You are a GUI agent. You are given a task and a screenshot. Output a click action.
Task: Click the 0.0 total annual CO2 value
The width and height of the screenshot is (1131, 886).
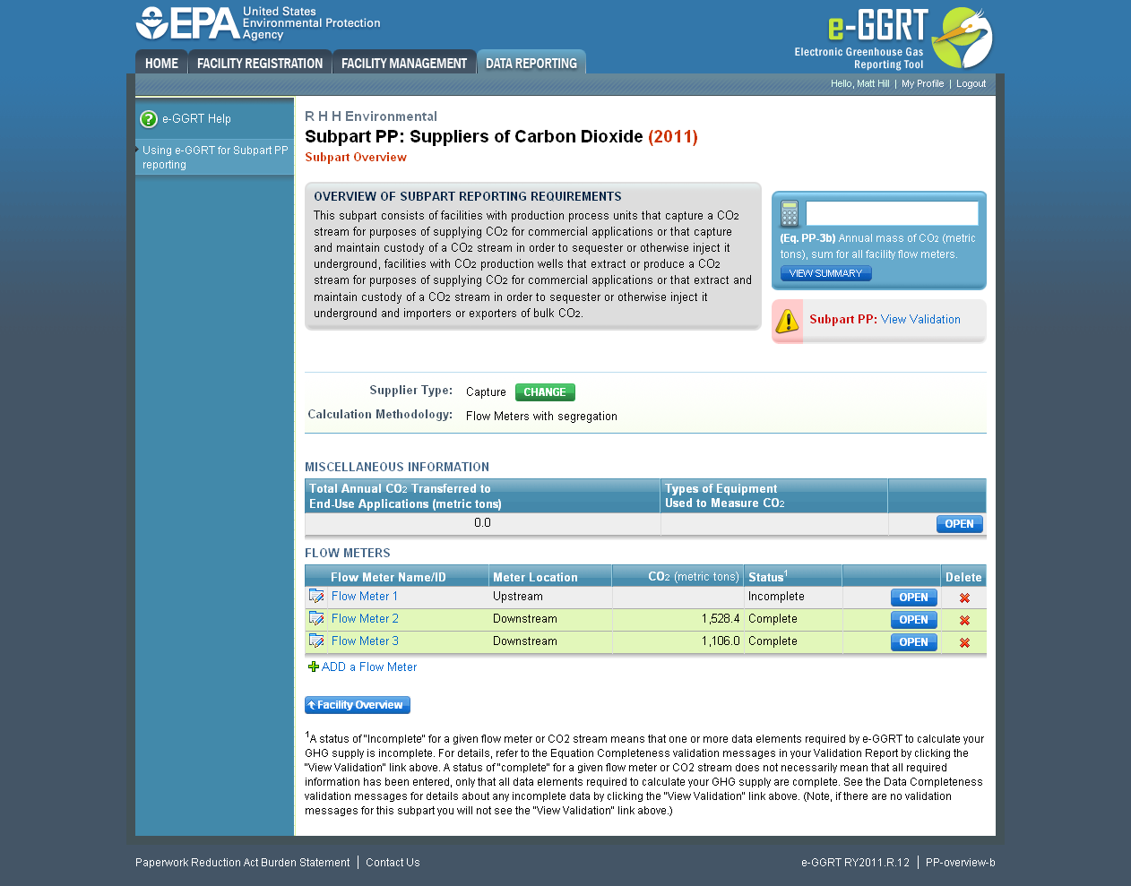pyautogui.click(x=482, y=523)
